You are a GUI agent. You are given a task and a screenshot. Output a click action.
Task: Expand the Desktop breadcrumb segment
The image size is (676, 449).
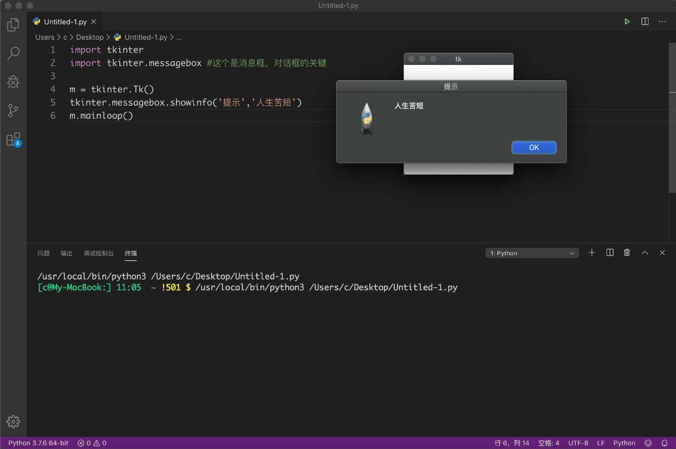click(89, 37)
